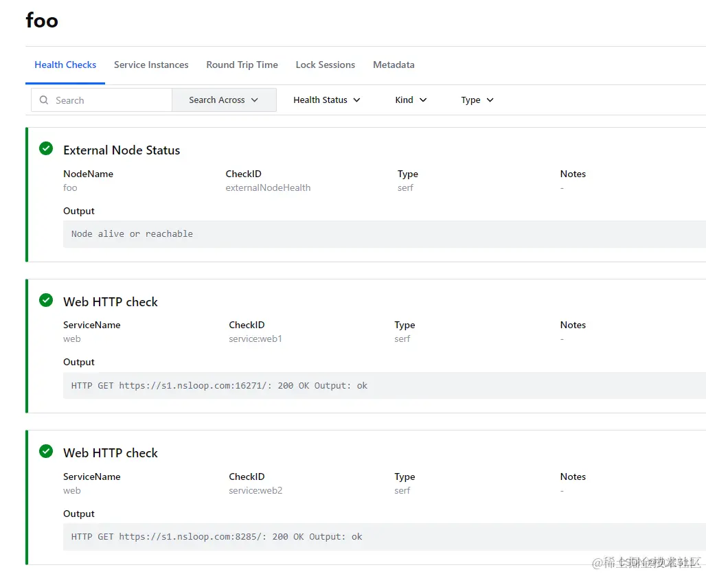The image size is (706, 574).
Task: Click the "foo" node title
Action: click(42, 21)
